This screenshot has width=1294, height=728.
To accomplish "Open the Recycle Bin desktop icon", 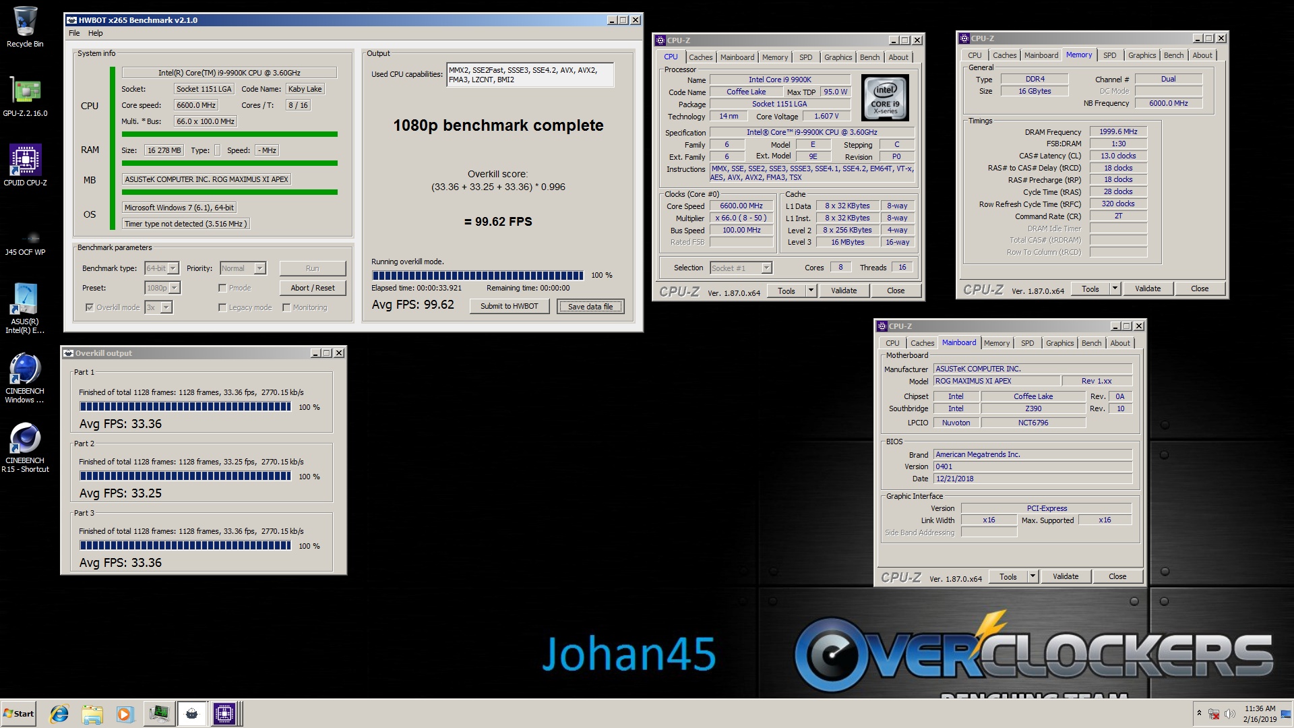I will pyautogui.click(x=25, y=27).
